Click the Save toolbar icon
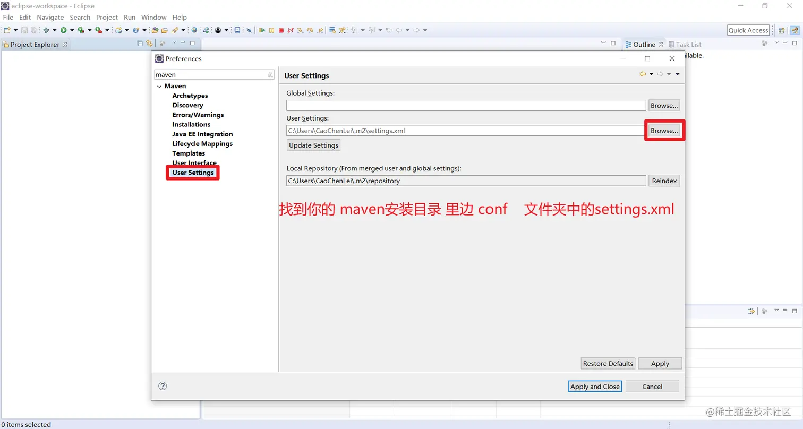 pyautogui.click(x=24, y=30)
